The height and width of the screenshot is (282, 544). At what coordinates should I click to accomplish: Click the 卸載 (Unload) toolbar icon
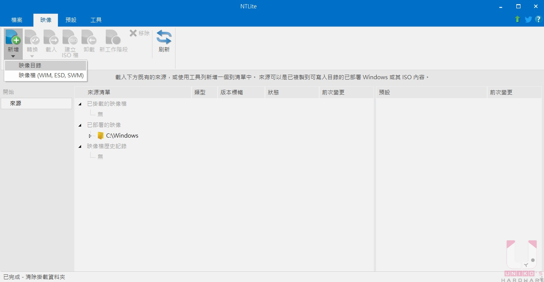click(89, 37)
